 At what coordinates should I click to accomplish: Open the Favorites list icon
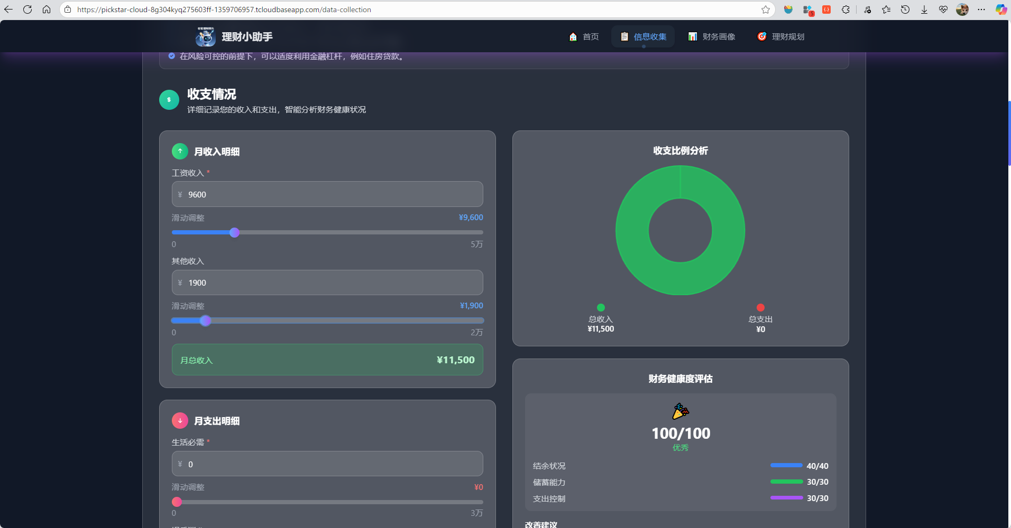tap(886, 10)
